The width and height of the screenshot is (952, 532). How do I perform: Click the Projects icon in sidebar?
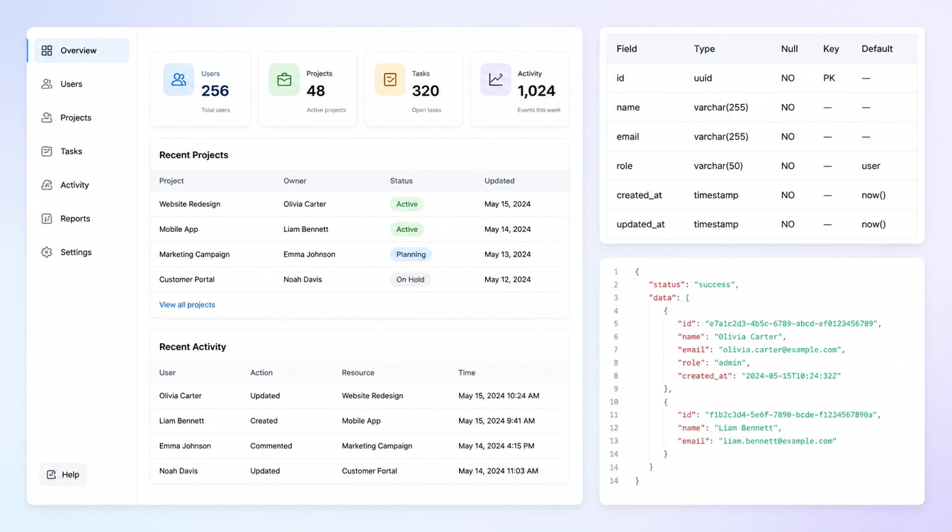[47, 117]
